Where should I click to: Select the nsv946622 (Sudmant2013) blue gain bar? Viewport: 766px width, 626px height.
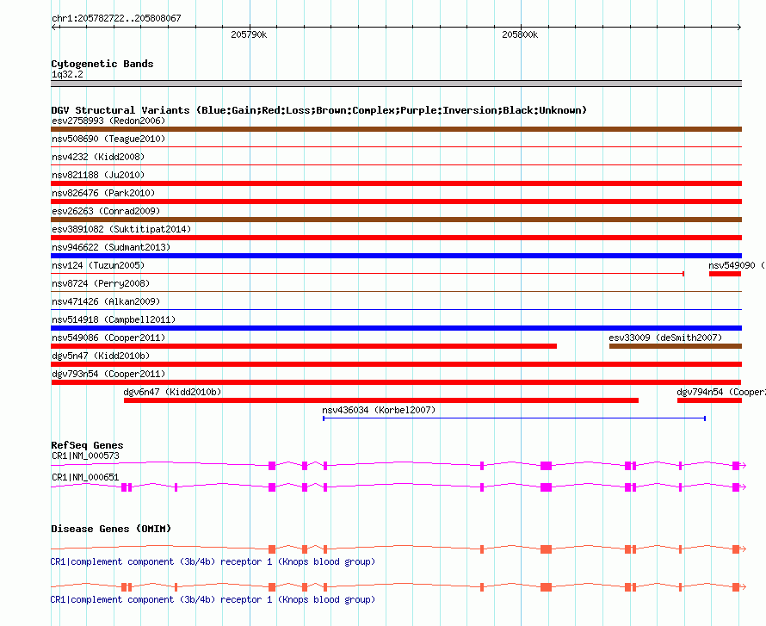(x=396, y=256)
